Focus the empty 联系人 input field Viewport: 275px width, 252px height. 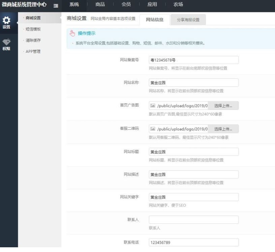[x=194, y=220]
